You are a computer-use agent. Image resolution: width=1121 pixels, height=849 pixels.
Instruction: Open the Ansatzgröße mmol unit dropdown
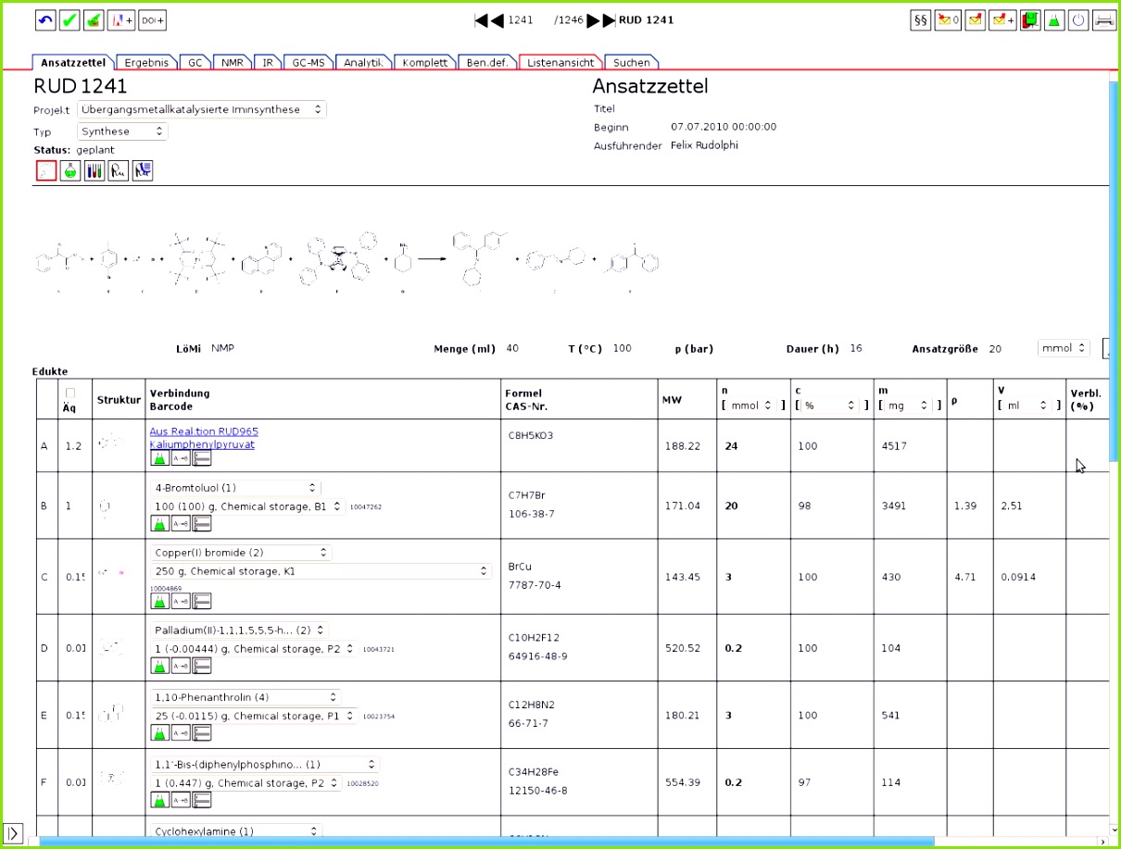[1062, 348]
